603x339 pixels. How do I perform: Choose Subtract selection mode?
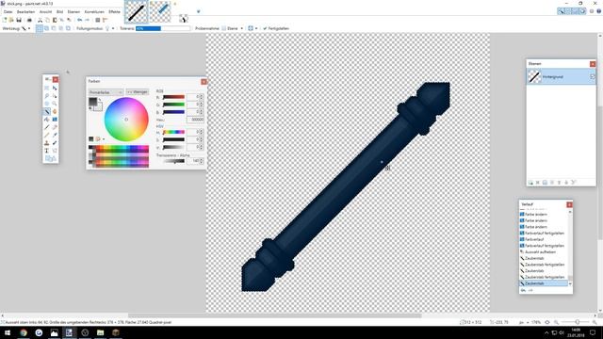(54, 28)
